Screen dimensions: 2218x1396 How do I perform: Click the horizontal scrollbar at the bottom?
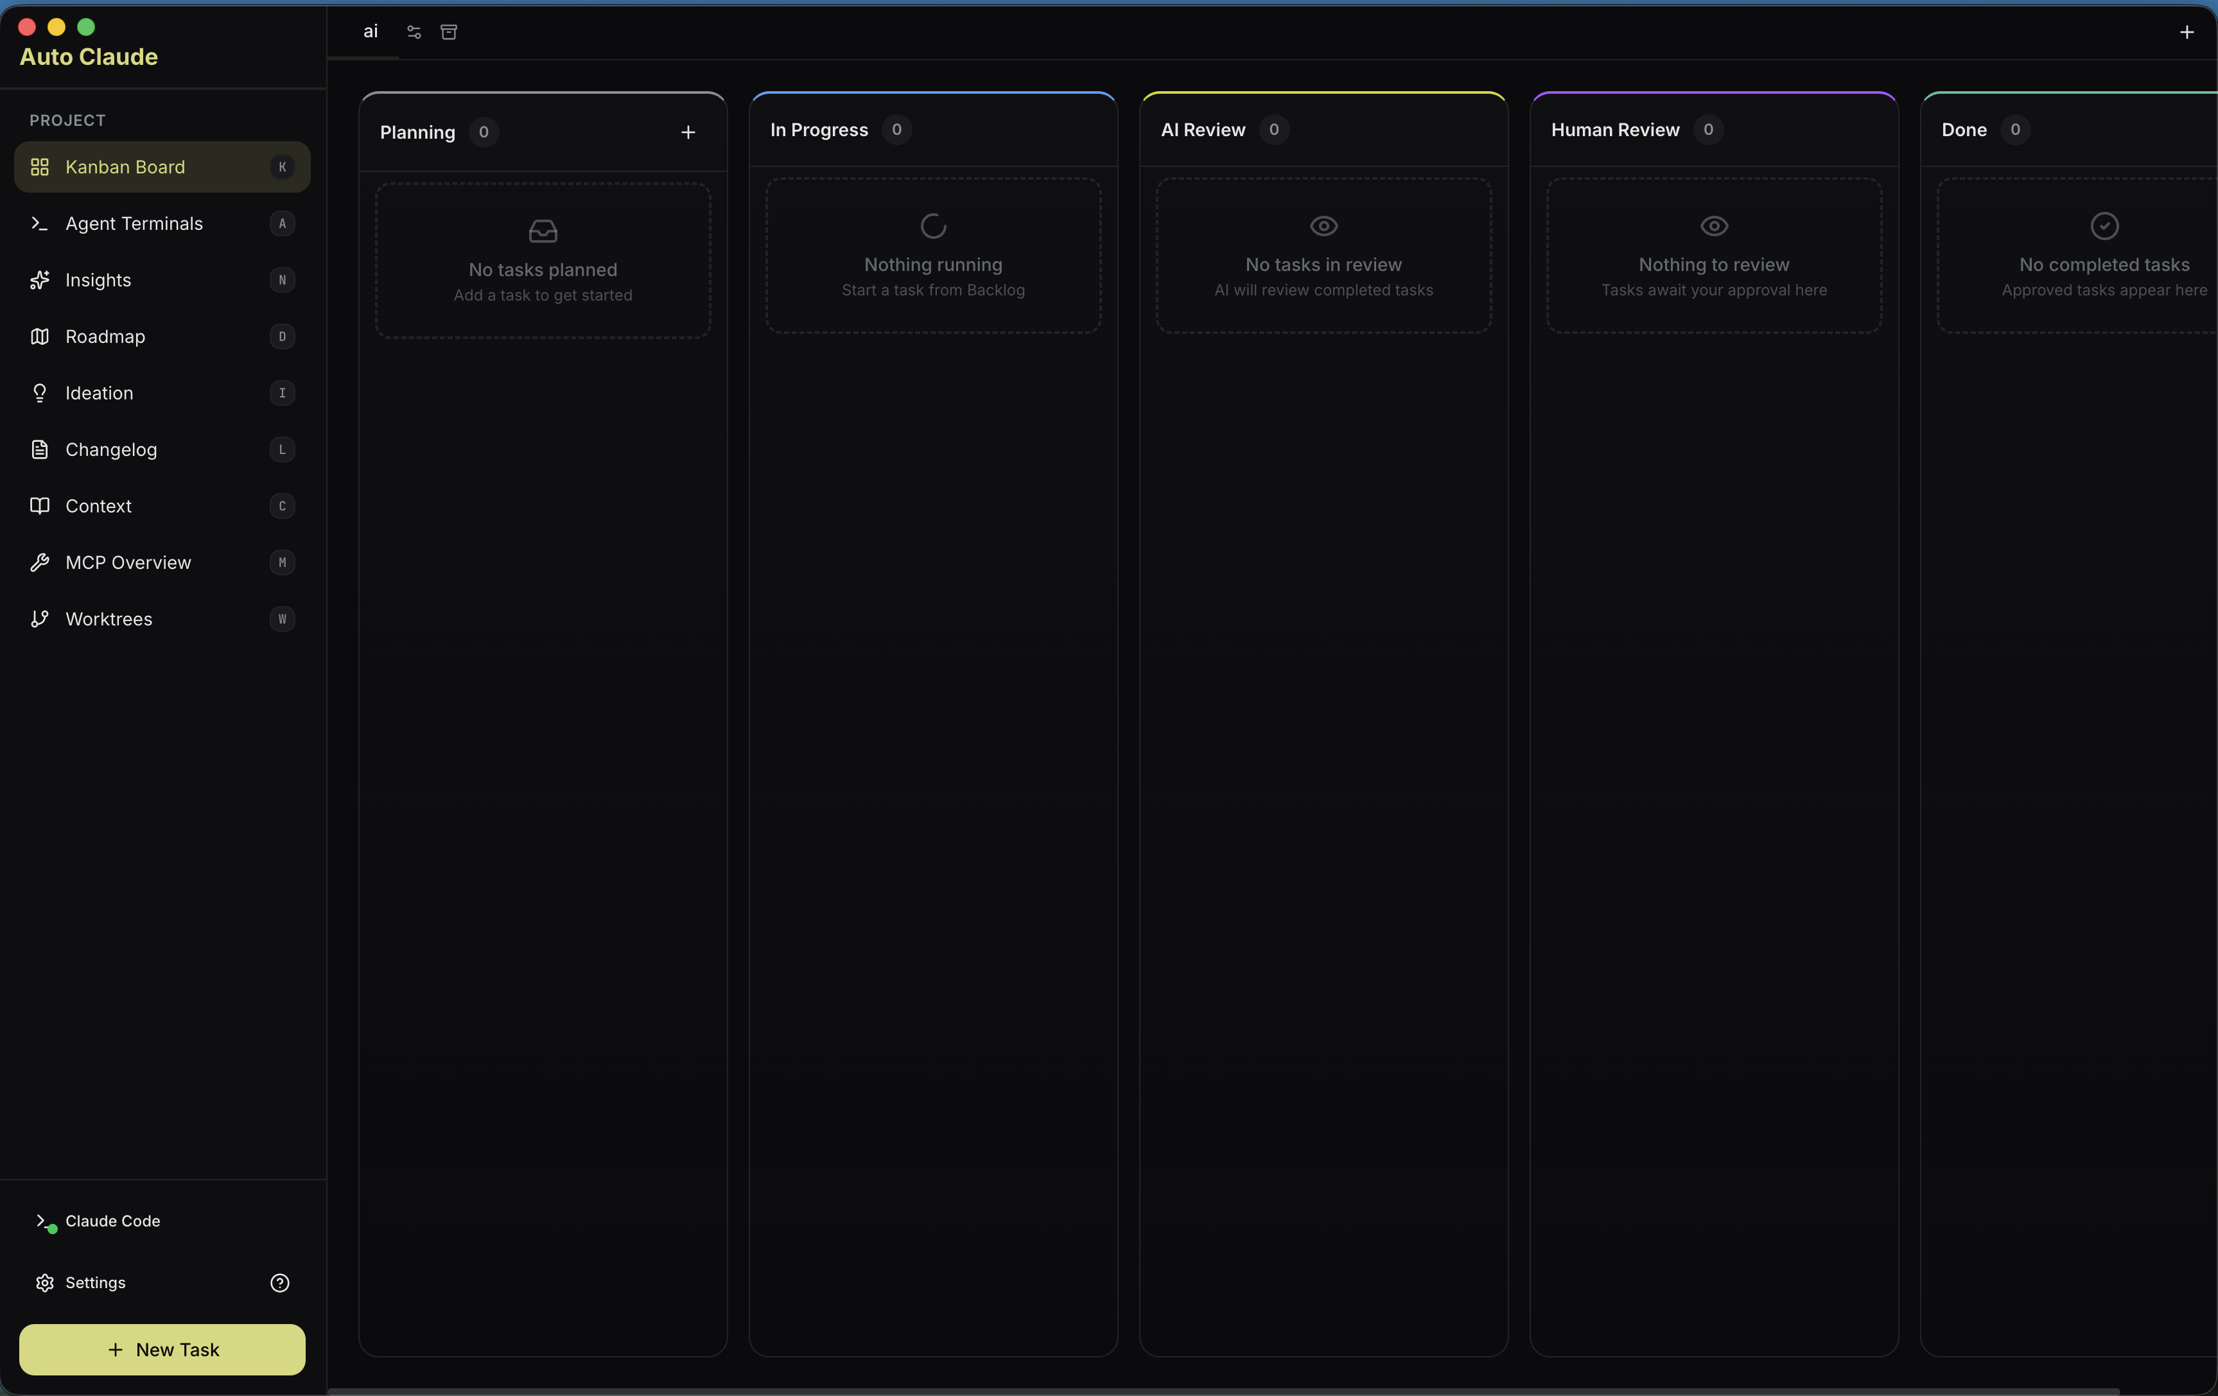(x=1223, y=1390)
